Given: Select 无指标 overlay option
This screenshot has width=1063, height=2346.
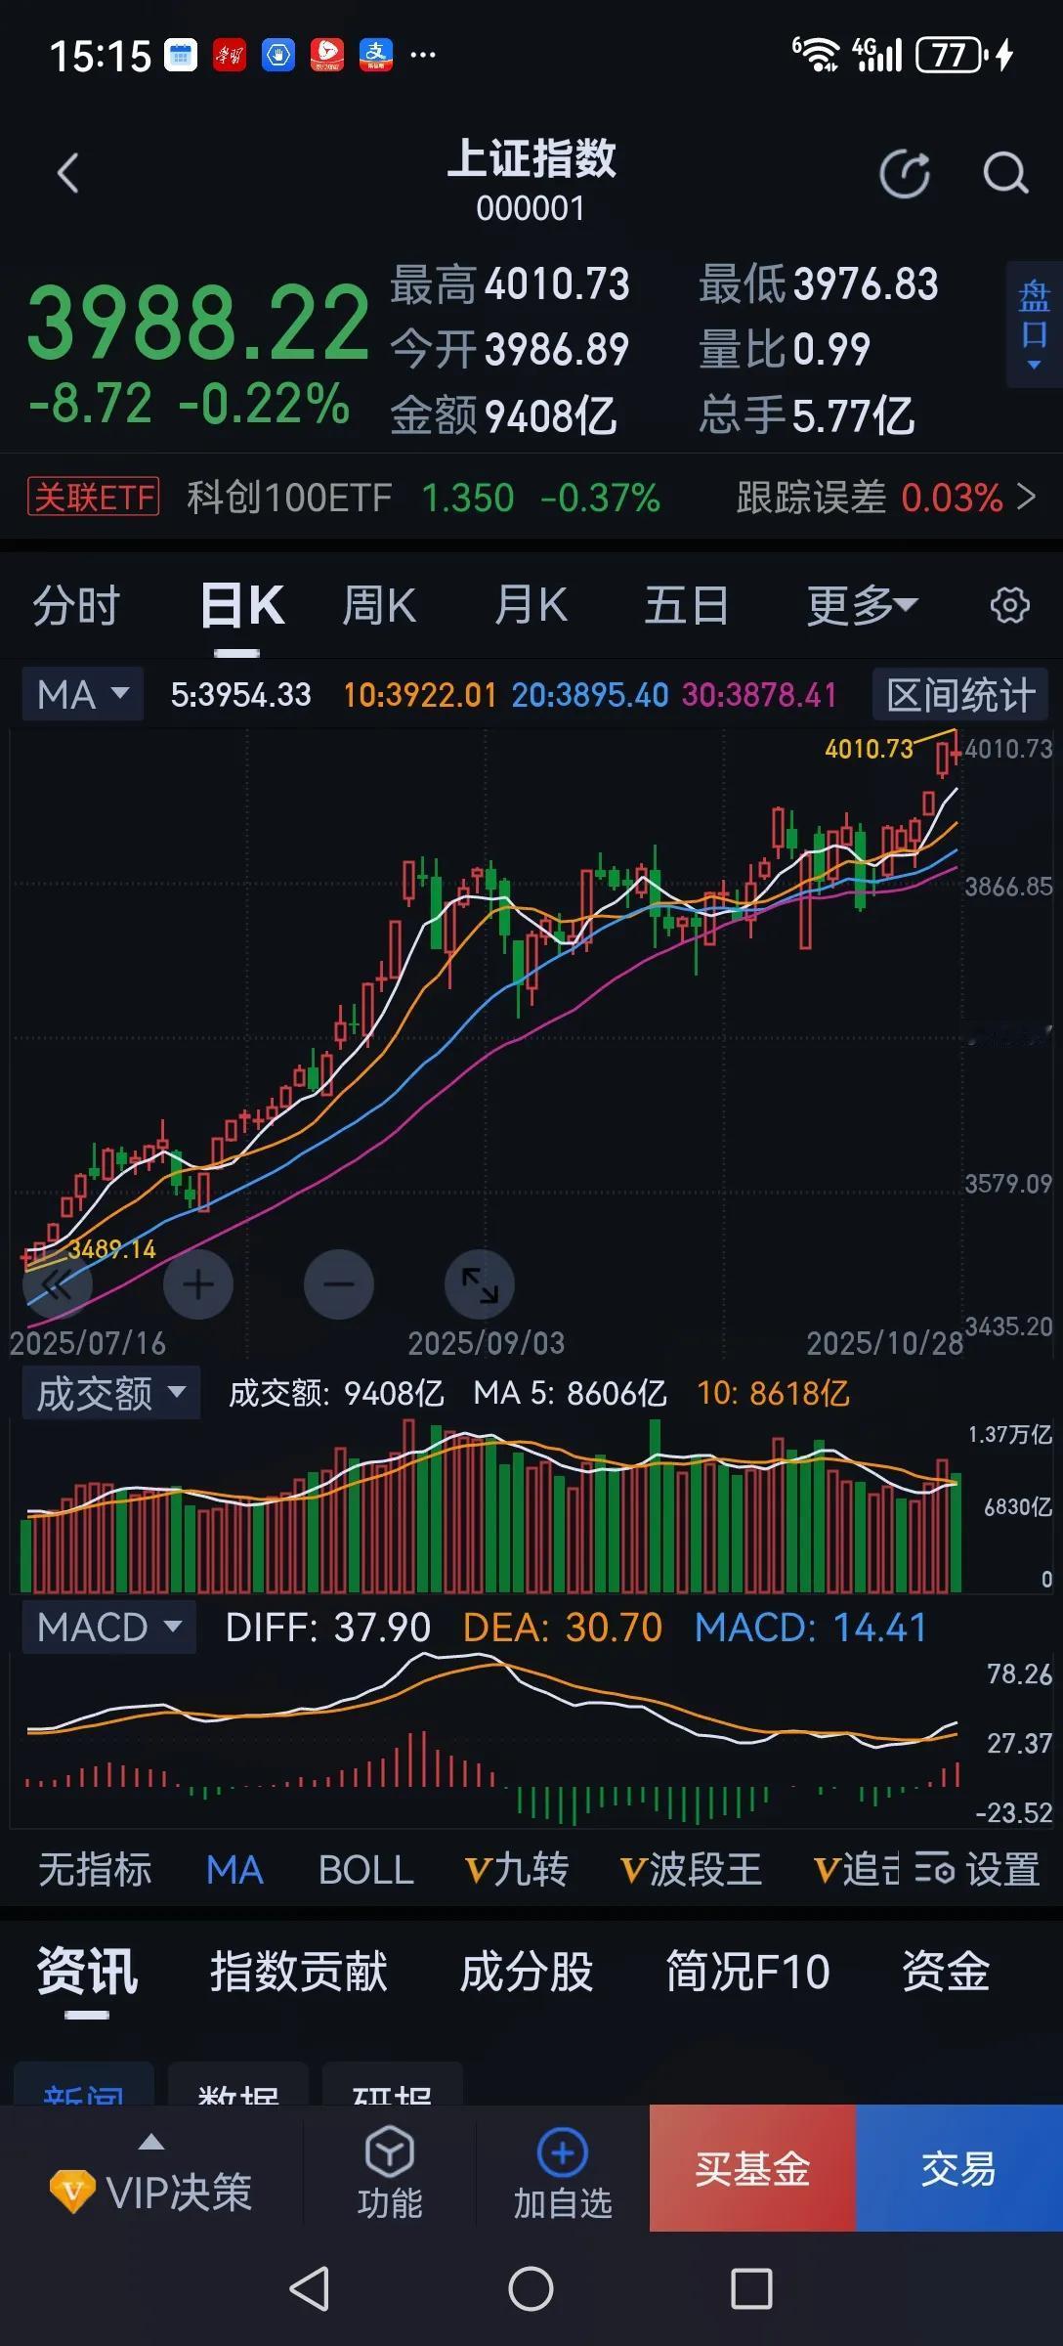Looking at the screenshot, I should click(95, 1870).
